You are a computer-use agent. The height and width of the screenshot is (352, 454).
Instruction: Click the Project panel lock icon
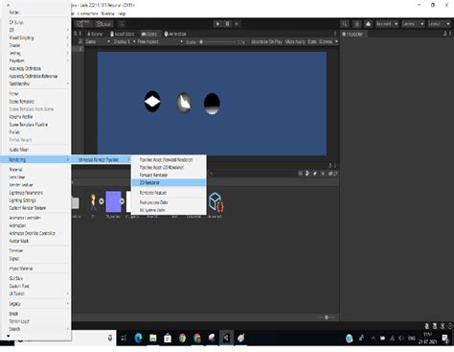330,165
